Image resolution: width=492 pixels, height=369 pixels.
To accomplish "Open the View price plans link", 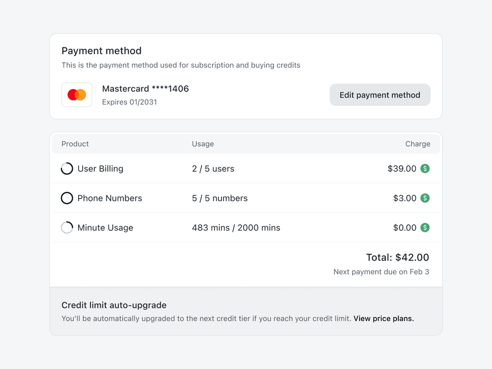I will click(383, 318).
